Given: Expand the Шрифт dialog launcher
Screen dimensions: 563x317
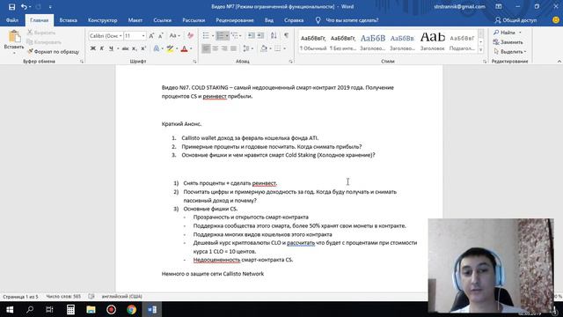Looking at the screenshot, I should point(194,62).
